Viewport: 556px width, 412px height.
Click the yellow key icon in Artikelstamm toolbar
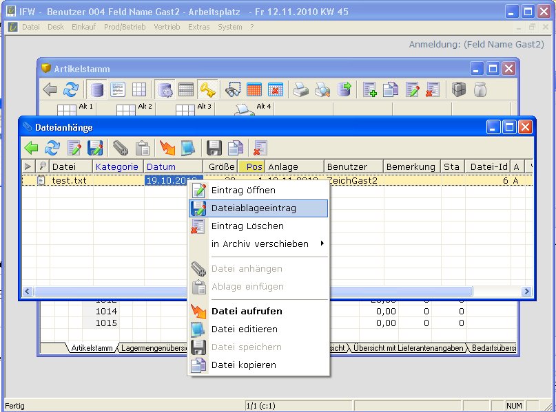click(x=207, y=89)
